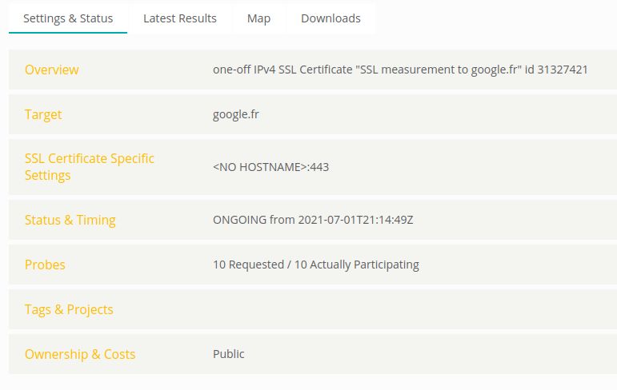Click the 2021-07-01T21:14:49Z start timestamp
The width and height of the screenshot is (617, 390).
tap(355, 220)
